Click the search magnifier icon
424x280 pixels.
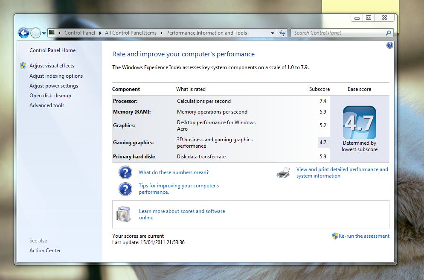pos(388,33)
